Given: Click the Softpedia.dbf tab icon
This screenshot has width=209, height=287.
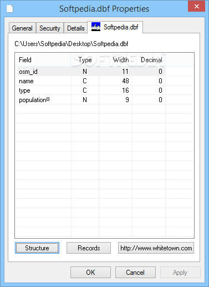Looking at the screenshot, I should (x=96, y=27).
